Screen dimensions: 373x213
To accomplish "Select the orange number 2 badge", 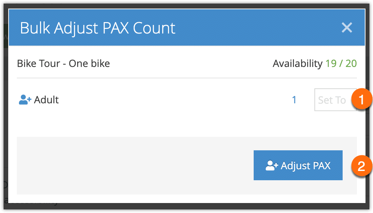I will point(361,166).
